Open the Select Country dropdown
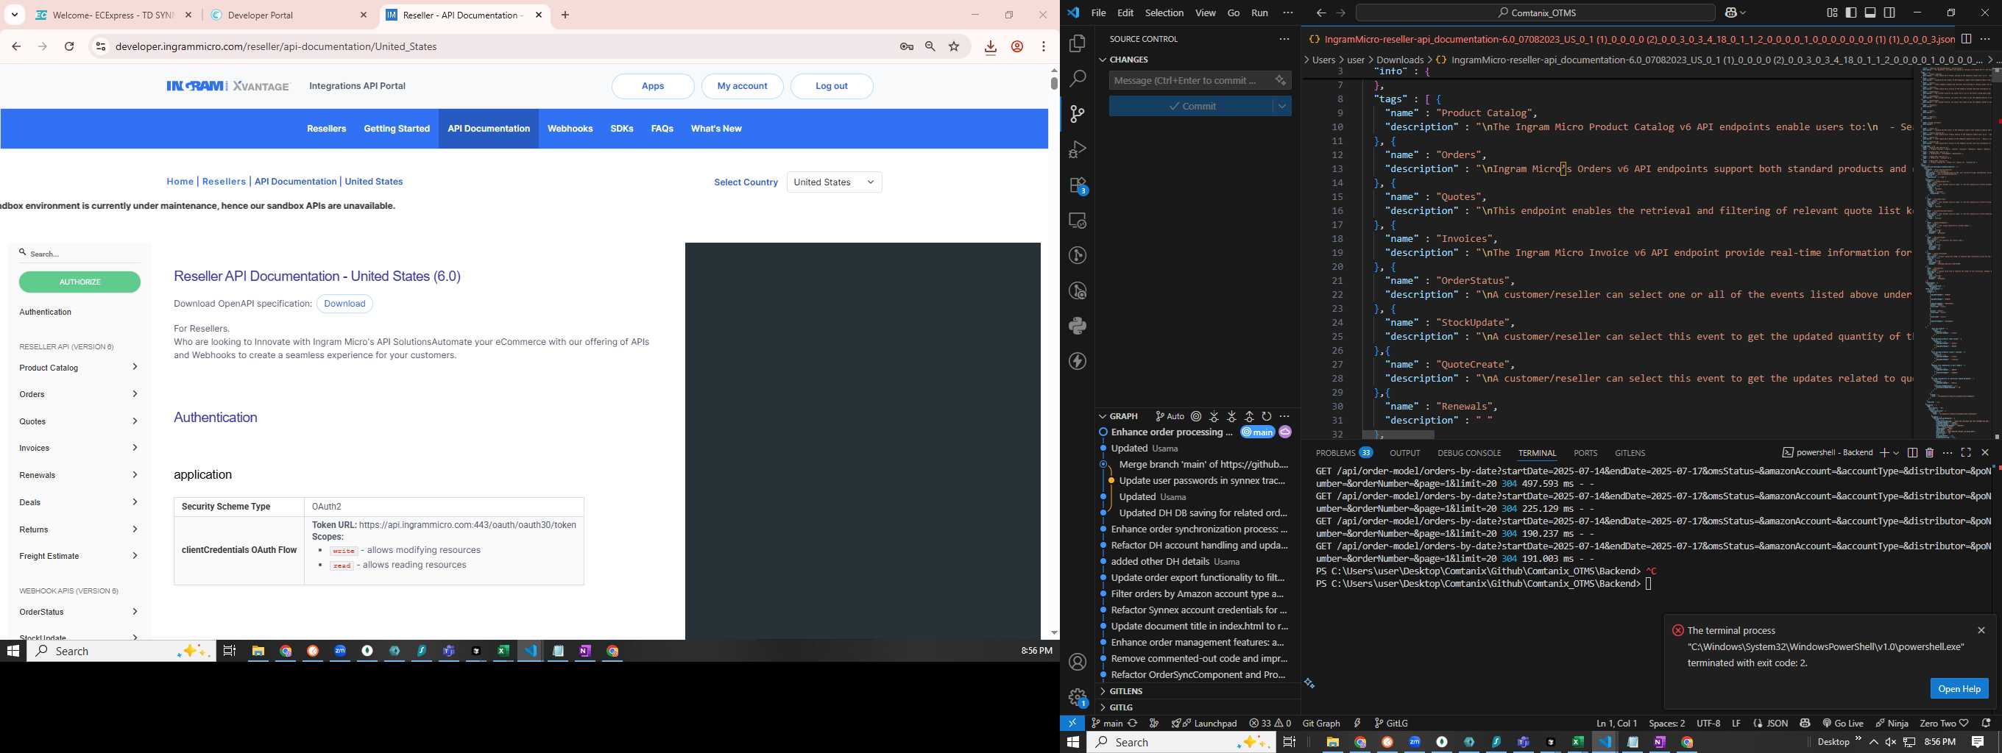2002x753 pixels. 834,182
